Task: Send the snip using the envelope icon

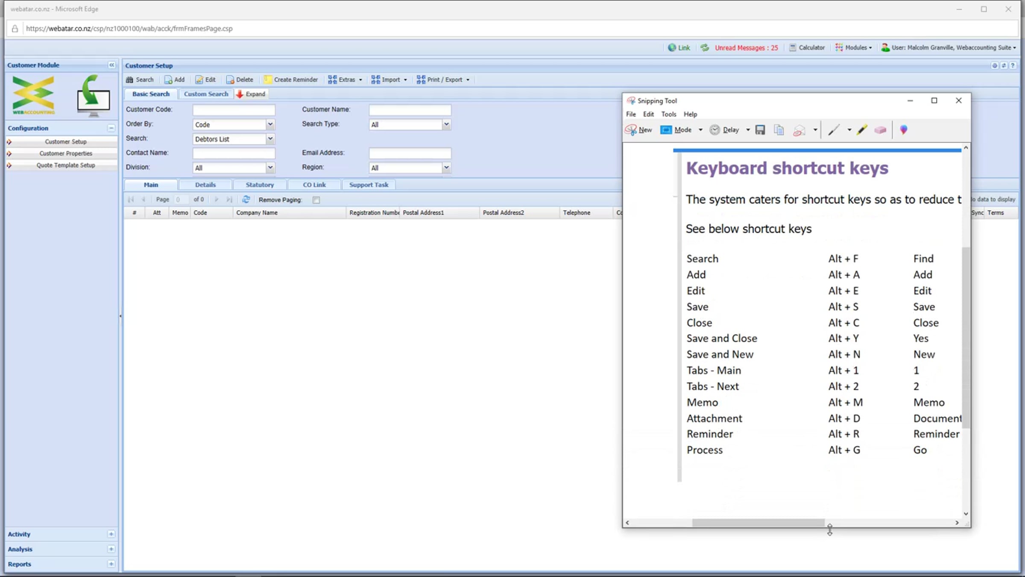Action: pyautogui.click(x=799, y=130)
